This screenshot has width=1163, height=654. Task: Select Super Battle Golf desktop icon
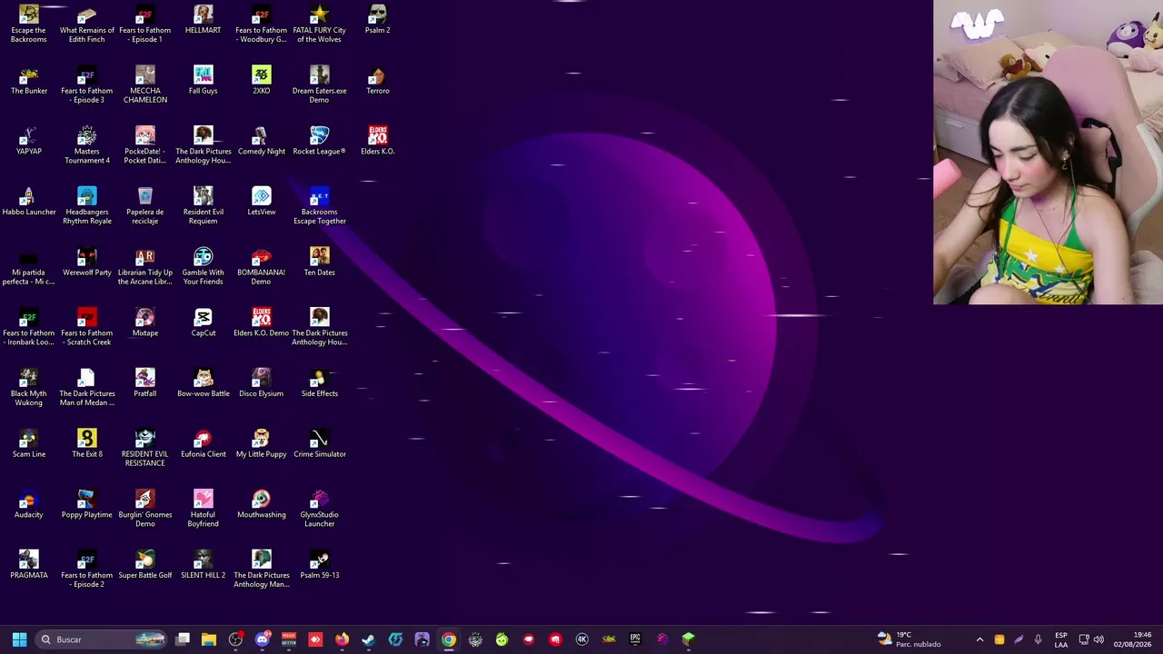[x=145, y=566]
